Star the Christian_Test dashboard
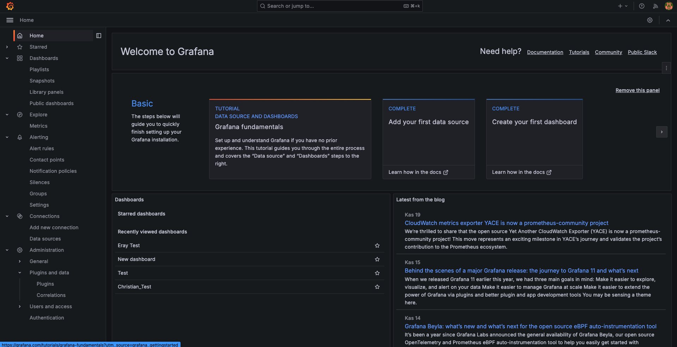The width and height of the screenshot is (677, 347). pyautogui.click(x=377, y=287)
